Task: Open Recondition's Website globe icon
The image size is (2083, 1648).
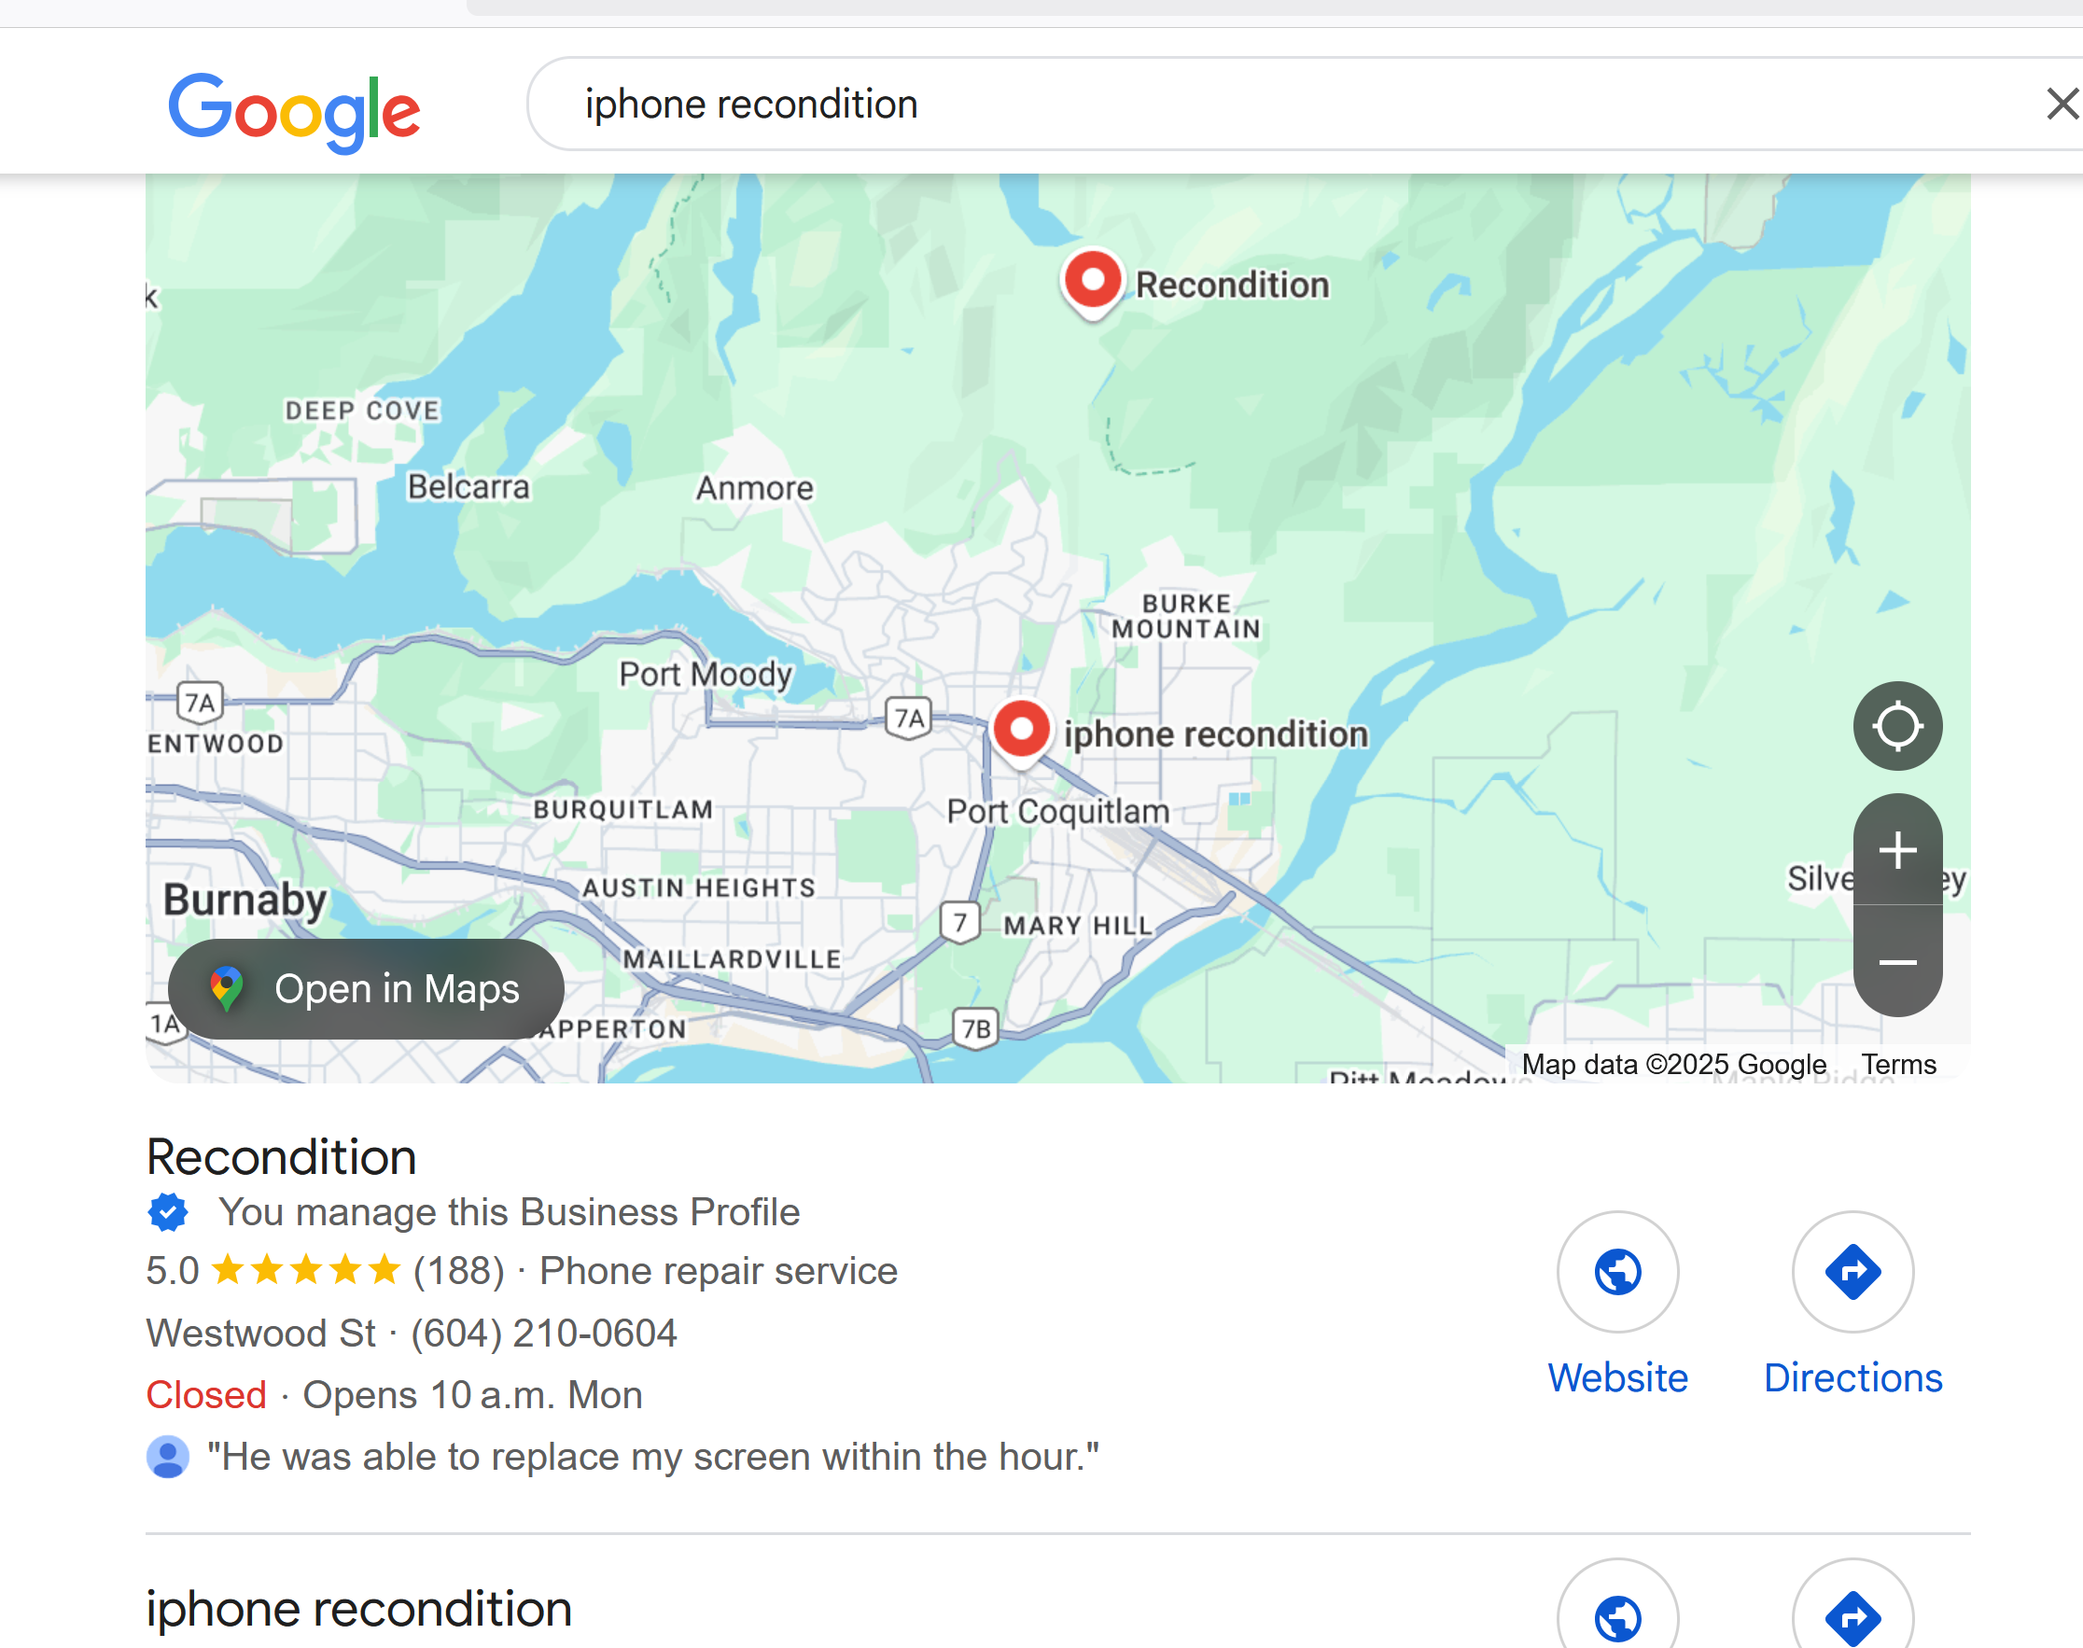Action: (x=1617, y=1272)
